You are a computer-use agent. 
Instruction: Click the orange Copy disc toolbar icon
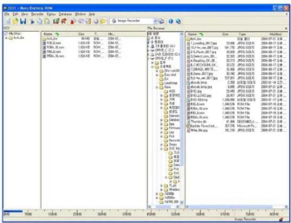[64, 21]
